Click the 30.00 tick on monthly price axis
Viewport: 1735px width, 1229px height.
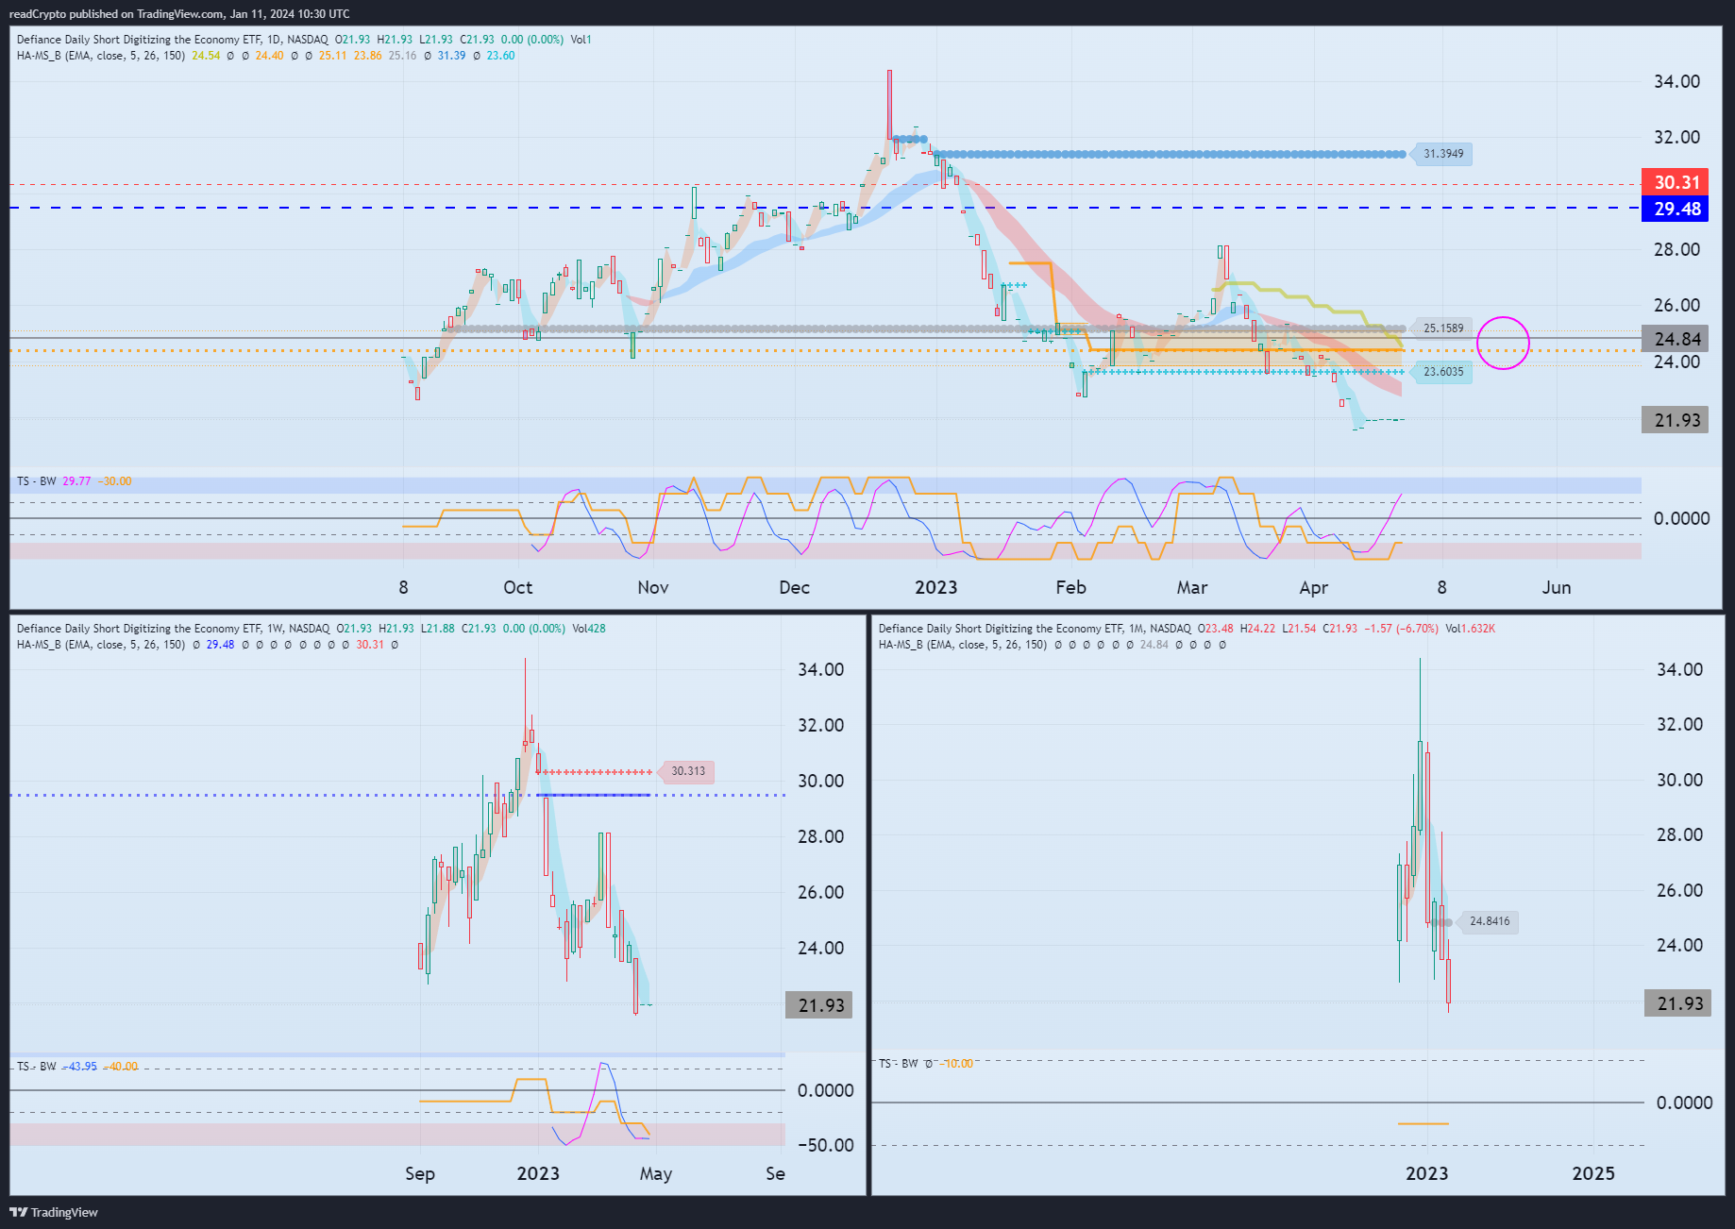coord(1679,780)
